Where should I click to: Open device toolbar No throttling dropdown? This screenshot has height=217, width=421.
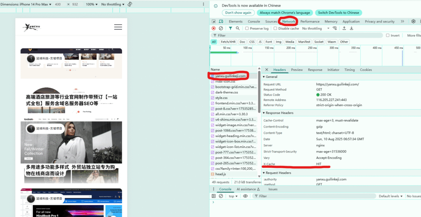point(113,4)
